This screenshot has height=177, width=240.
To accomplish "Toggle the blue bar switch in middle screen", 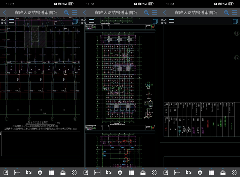I will [x=91, y=20].
